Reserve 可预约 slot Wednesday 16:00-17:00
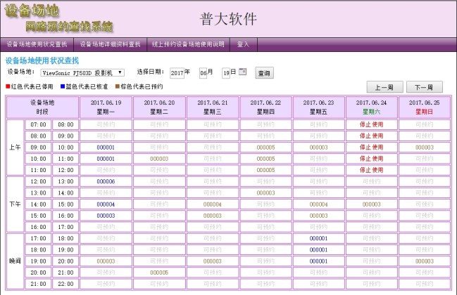 tap(213, 227)
